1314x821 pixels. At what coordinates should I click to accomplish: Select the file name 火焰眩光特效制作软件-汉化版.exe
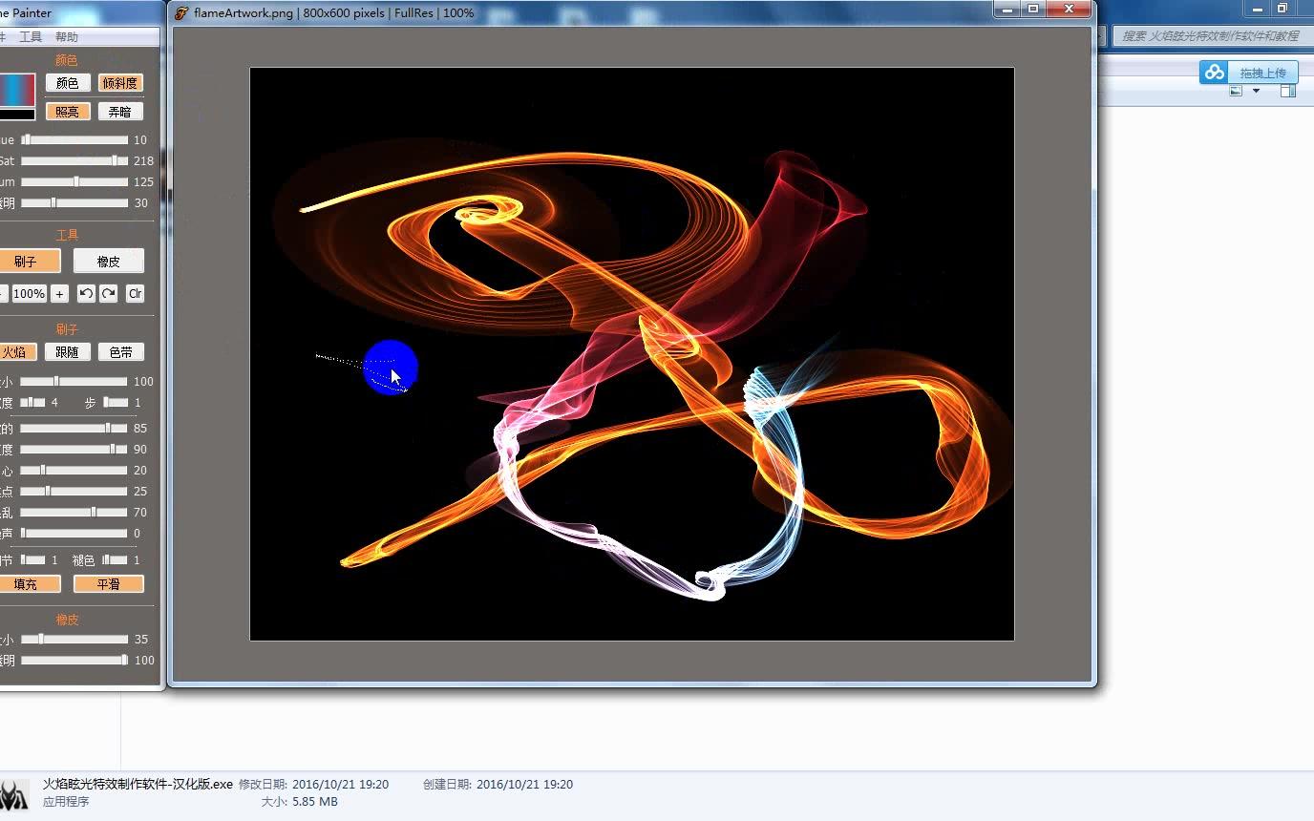(x=138, y=785)
